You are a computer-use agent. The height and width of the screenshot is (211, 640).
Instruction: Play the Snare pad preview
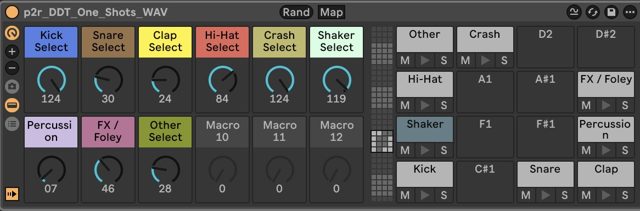click(x=545, y=195)
